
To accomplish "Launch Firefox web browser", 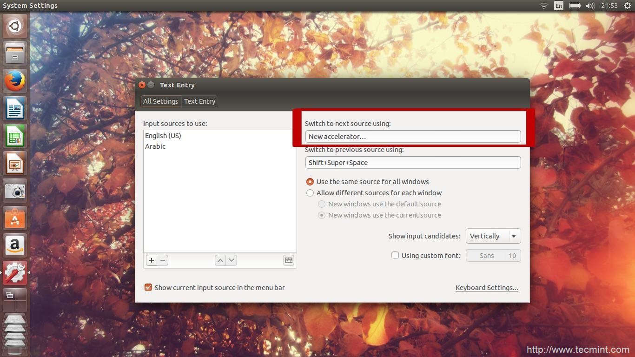I will point(15,80).
